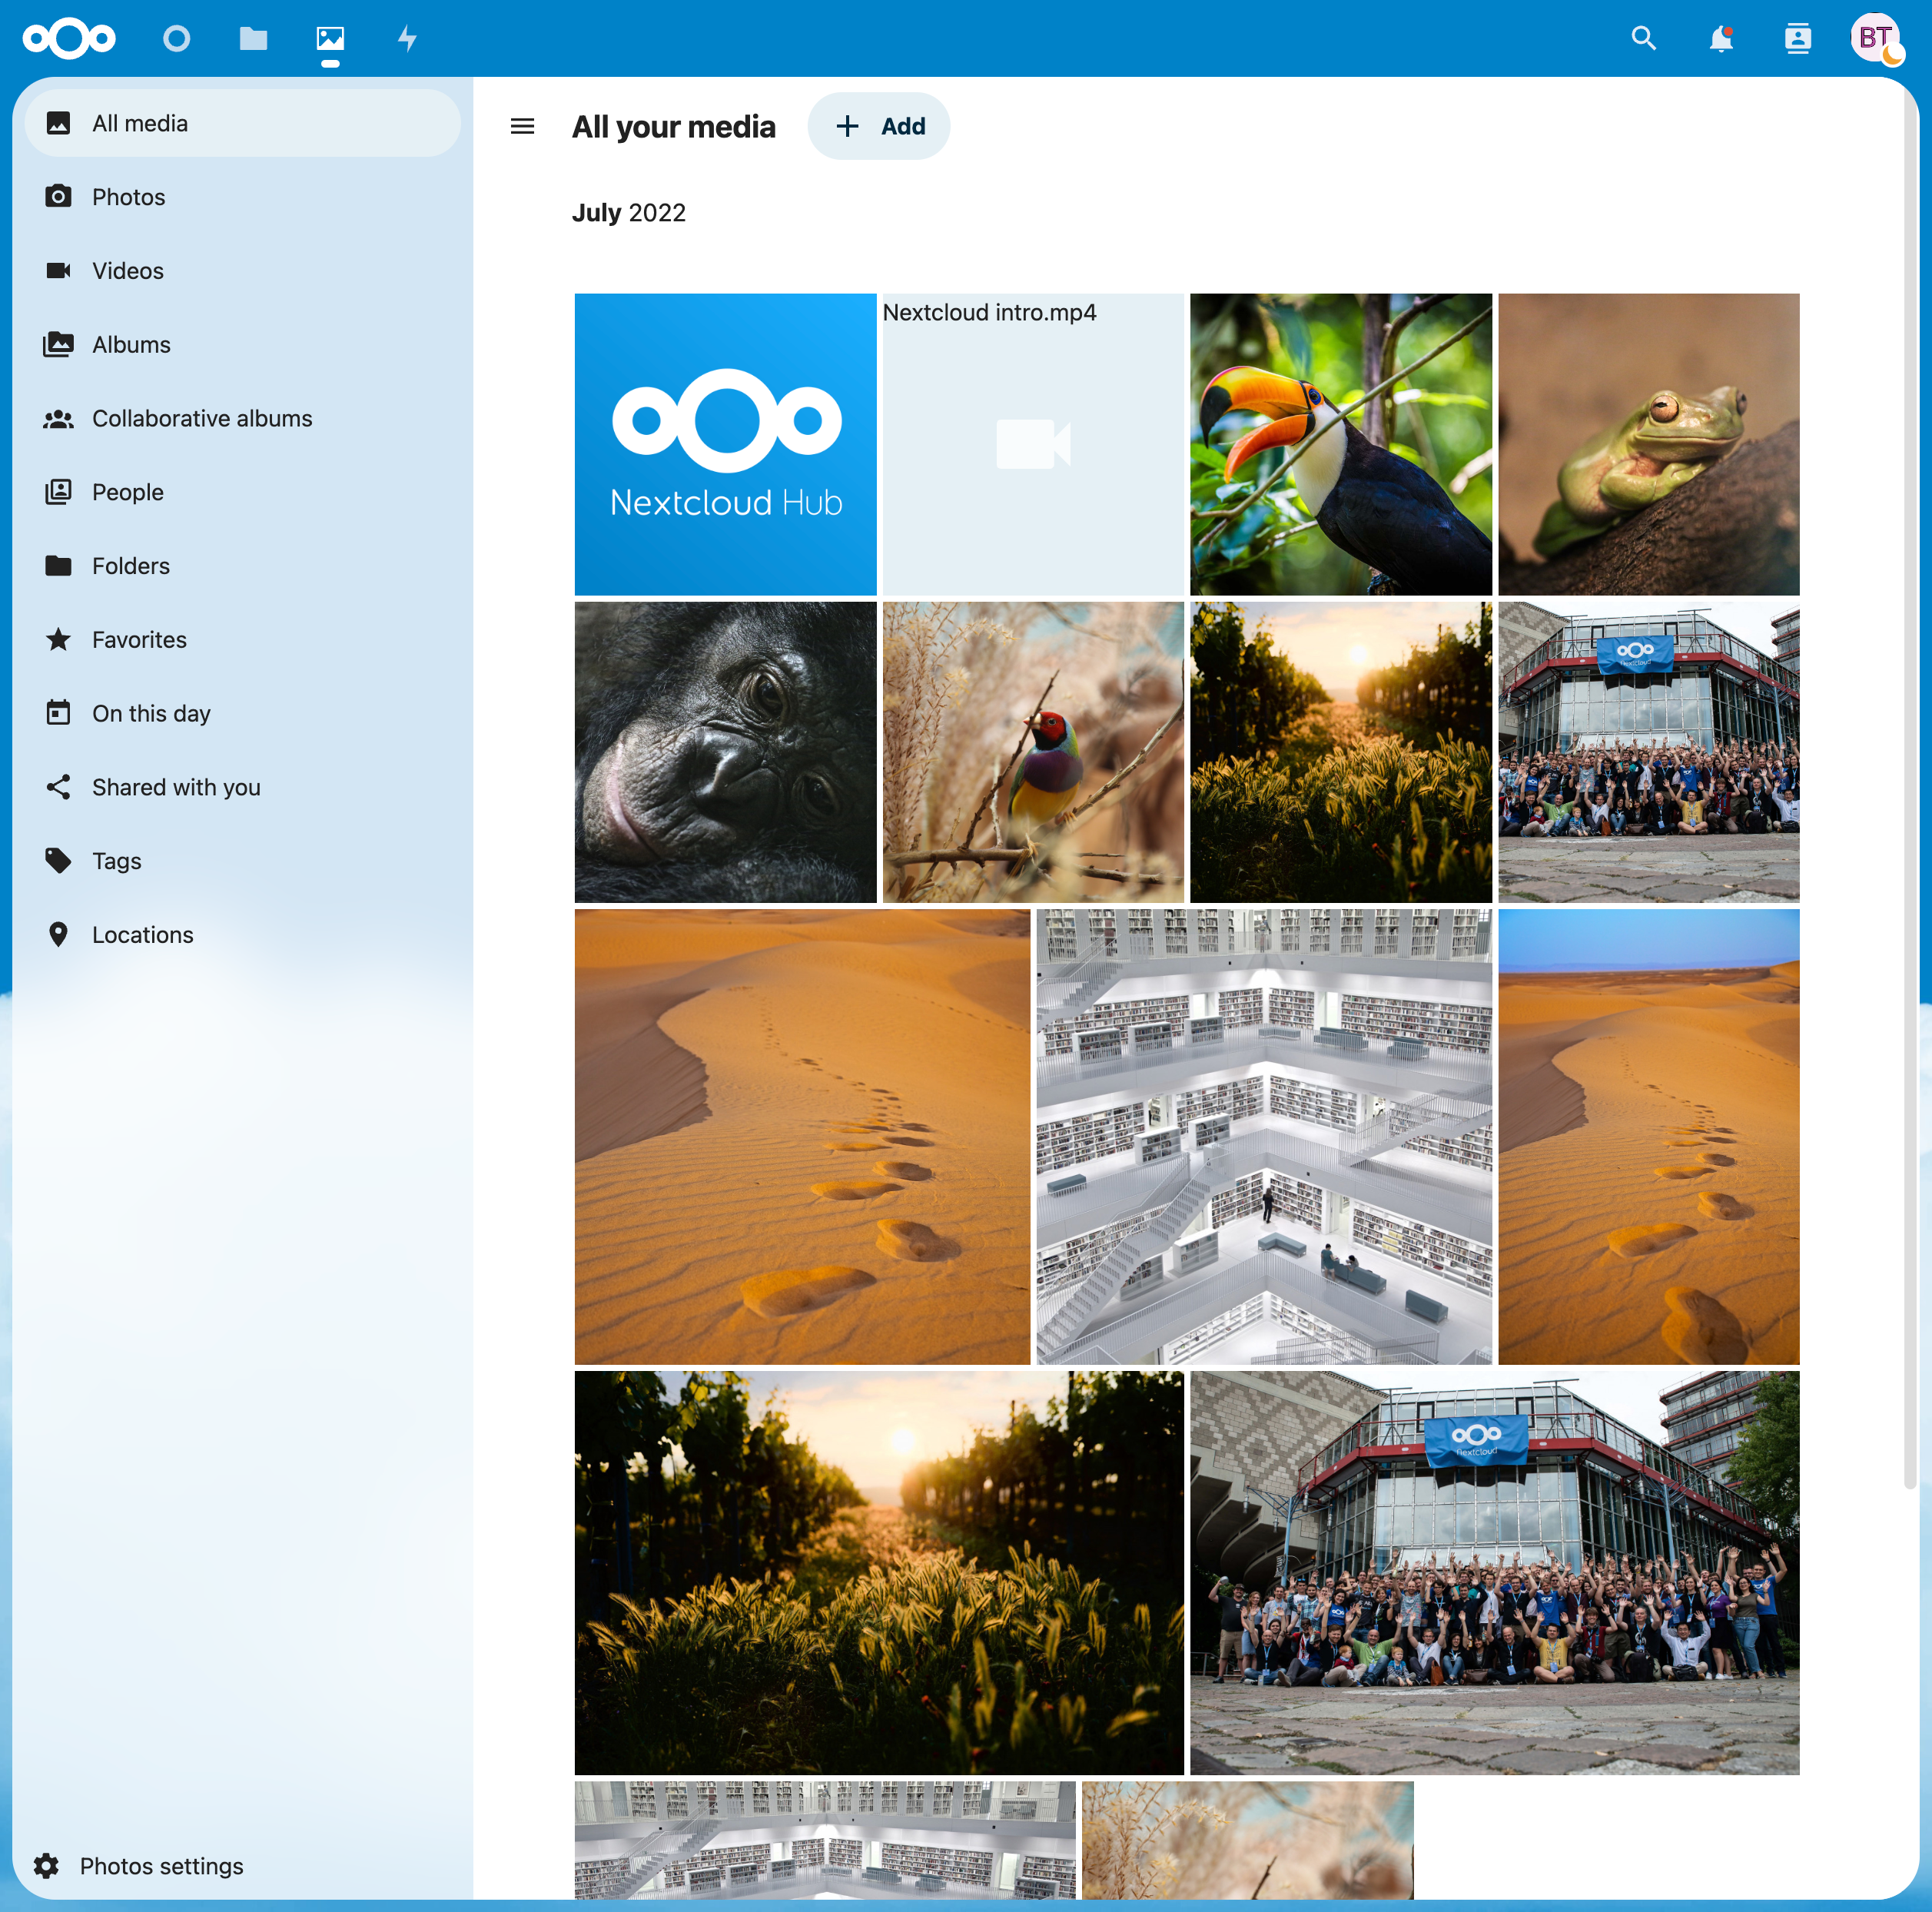Click the Add button
This screenshot has width=1932, height=1912.
click(879, 126)
